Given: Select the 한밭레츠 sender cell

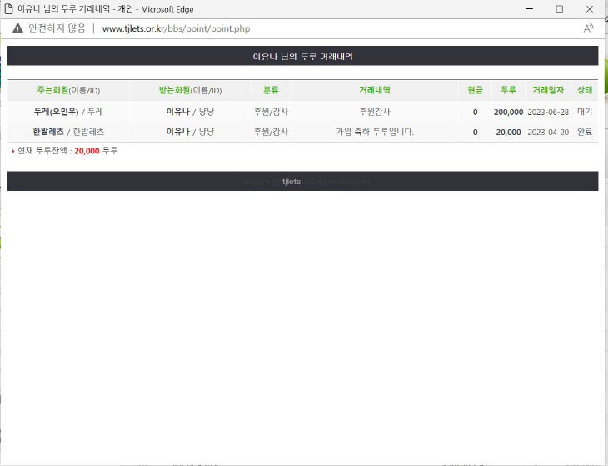Looking at the screenshot, I should point(68,132).
